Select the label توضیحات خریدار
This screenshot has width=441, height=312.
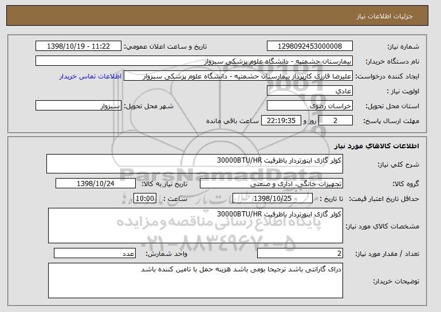point(396,281)
